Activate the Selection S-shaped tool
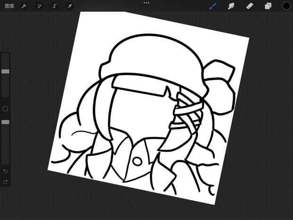 (x=54, y=6)
